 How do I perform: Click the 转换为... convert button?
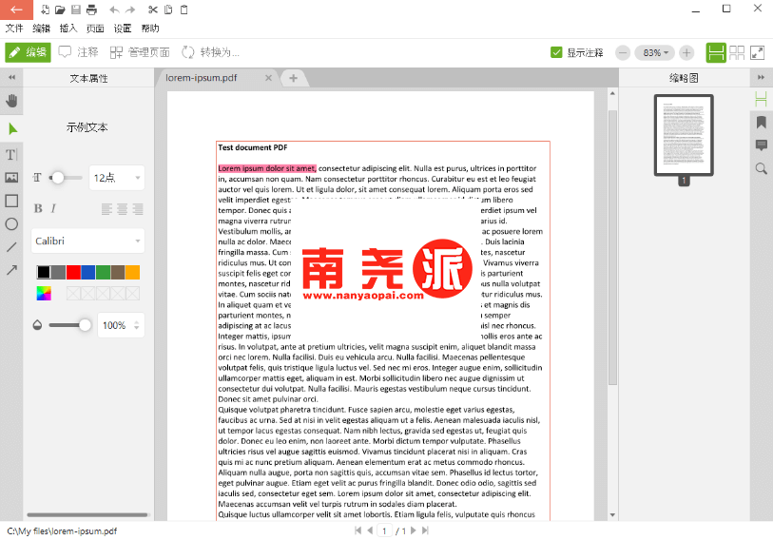pyautogui.click(x=210, y=52)
